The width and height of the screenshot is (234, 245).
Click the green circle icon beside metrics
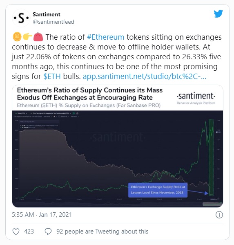74,113
